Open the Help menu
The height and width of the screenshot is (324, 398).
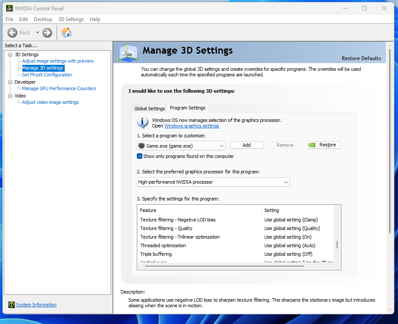pyautogui.click(x=95, y=19)
